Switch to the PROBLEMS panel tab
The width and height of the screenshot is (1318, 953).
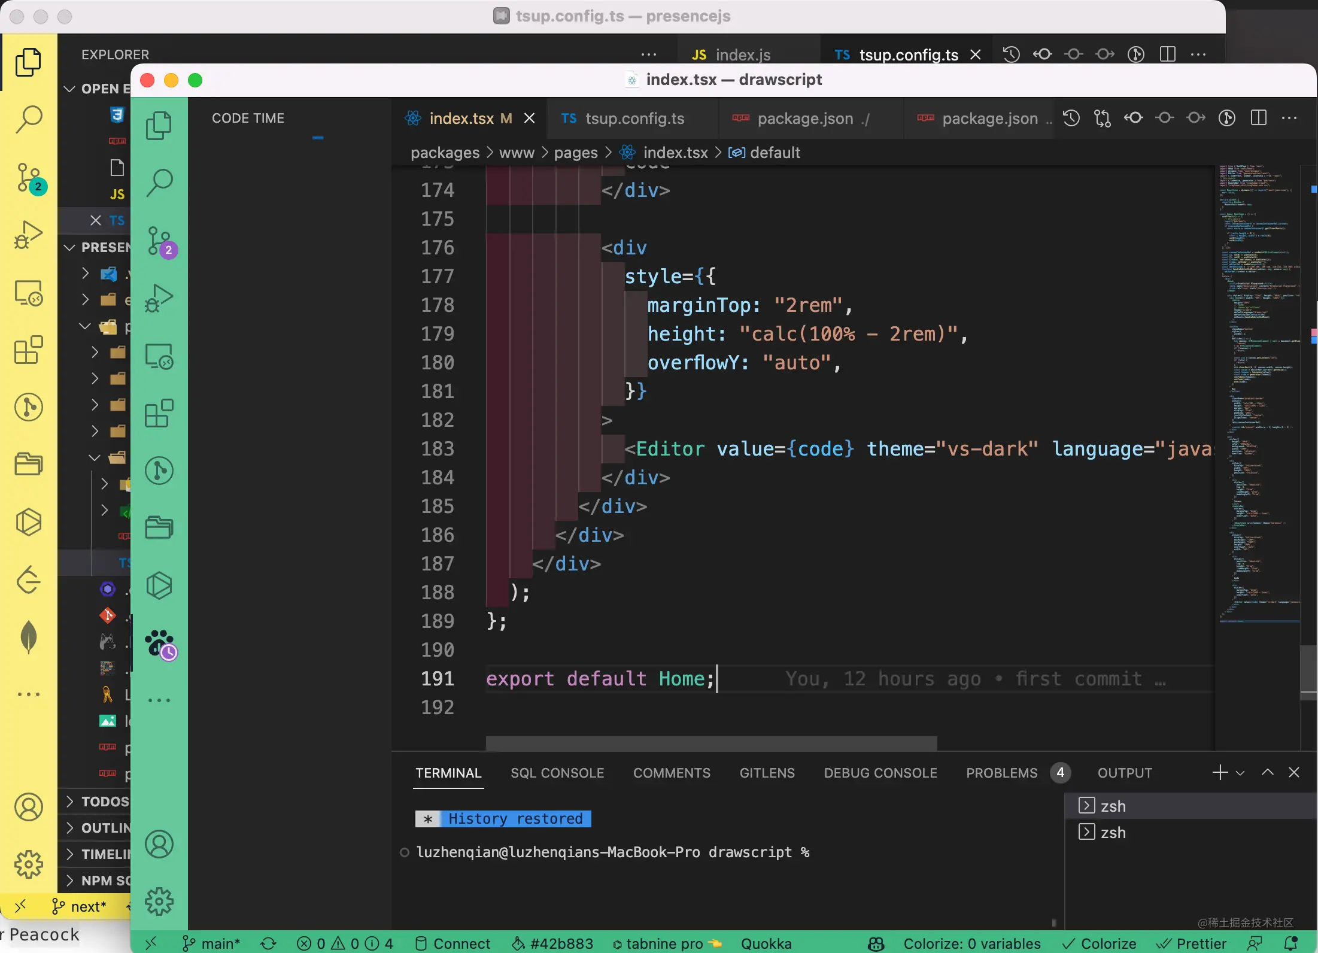(1001, 773)
